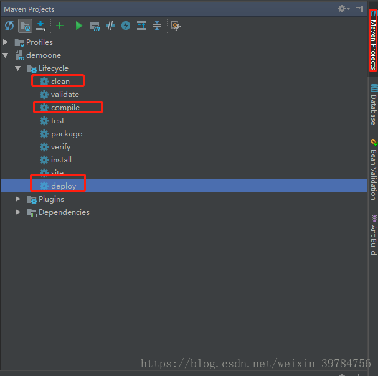Viewport: 378px width, 376px height.
Task: Click the gear icon beside package
Action: [44, 134]
